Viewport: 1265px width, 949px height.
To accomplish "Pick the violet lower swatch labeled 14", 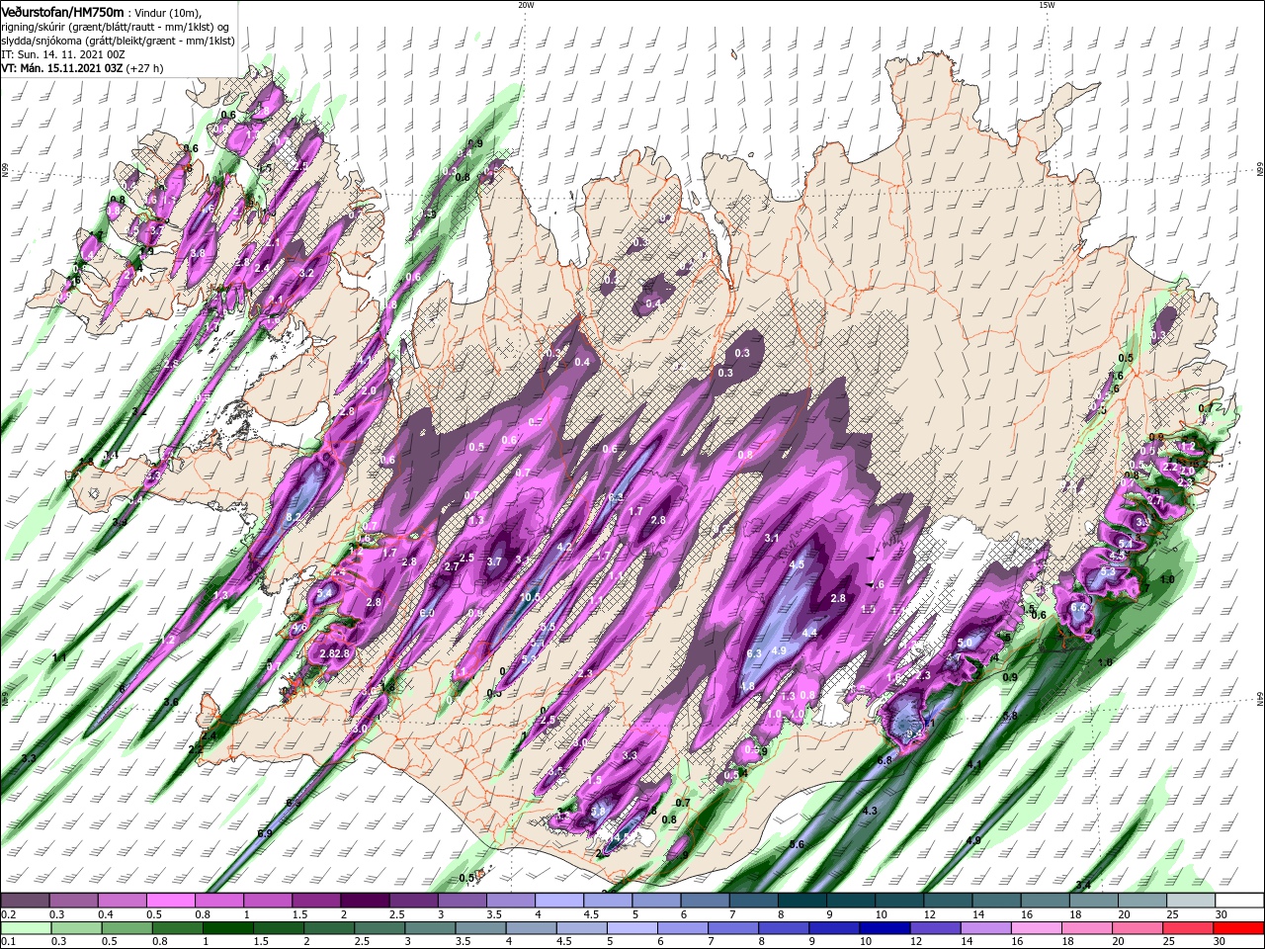I will pyautogui.click(x=985, y=928).
